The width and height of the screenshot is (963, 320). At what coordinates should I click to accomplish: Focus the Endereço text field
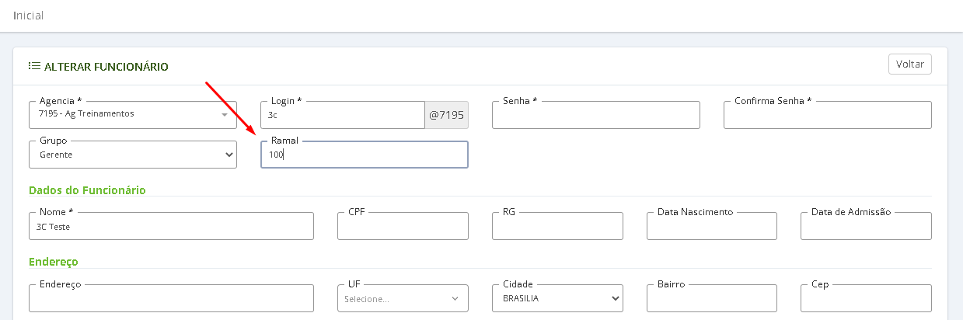(x=171, y=298)
